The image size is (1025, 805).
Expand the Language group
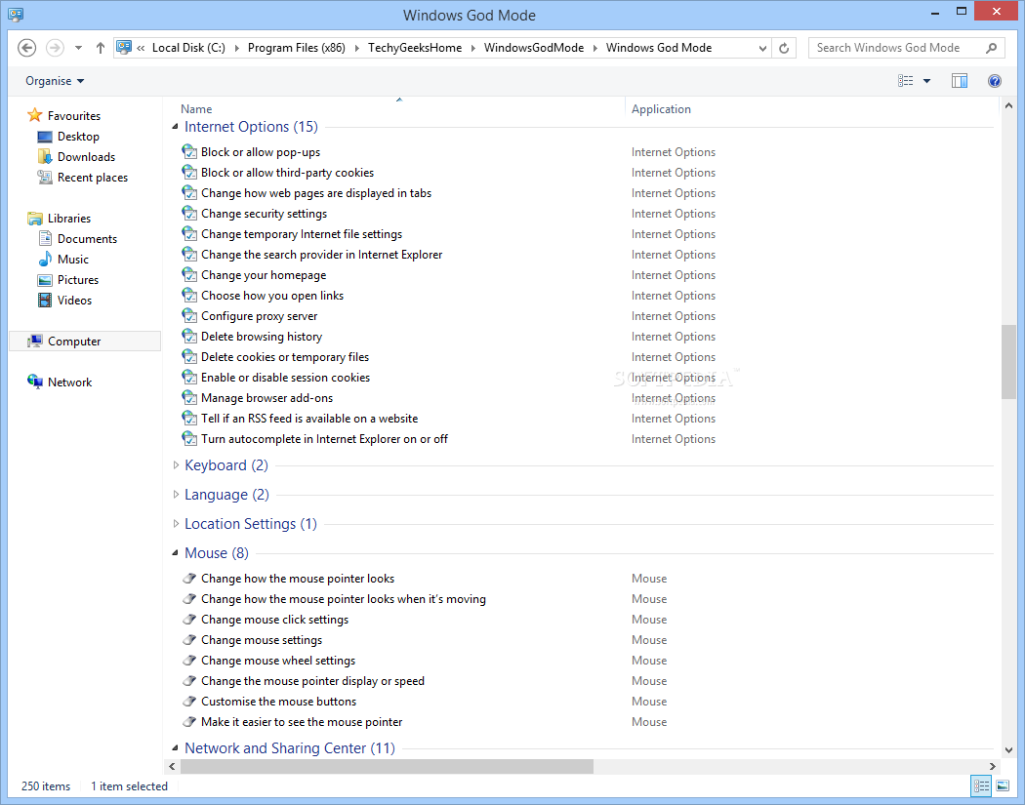[x=175, y=495]
